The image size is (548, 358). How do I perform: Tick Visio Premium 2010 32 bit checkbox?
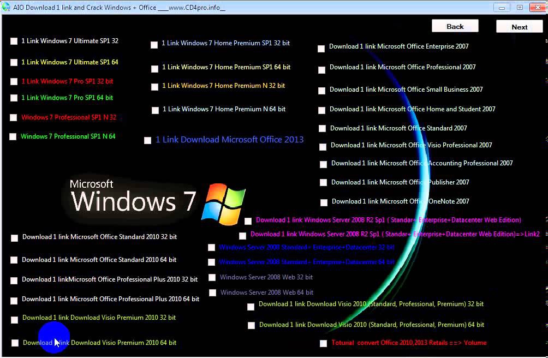[x=14, y=320]
